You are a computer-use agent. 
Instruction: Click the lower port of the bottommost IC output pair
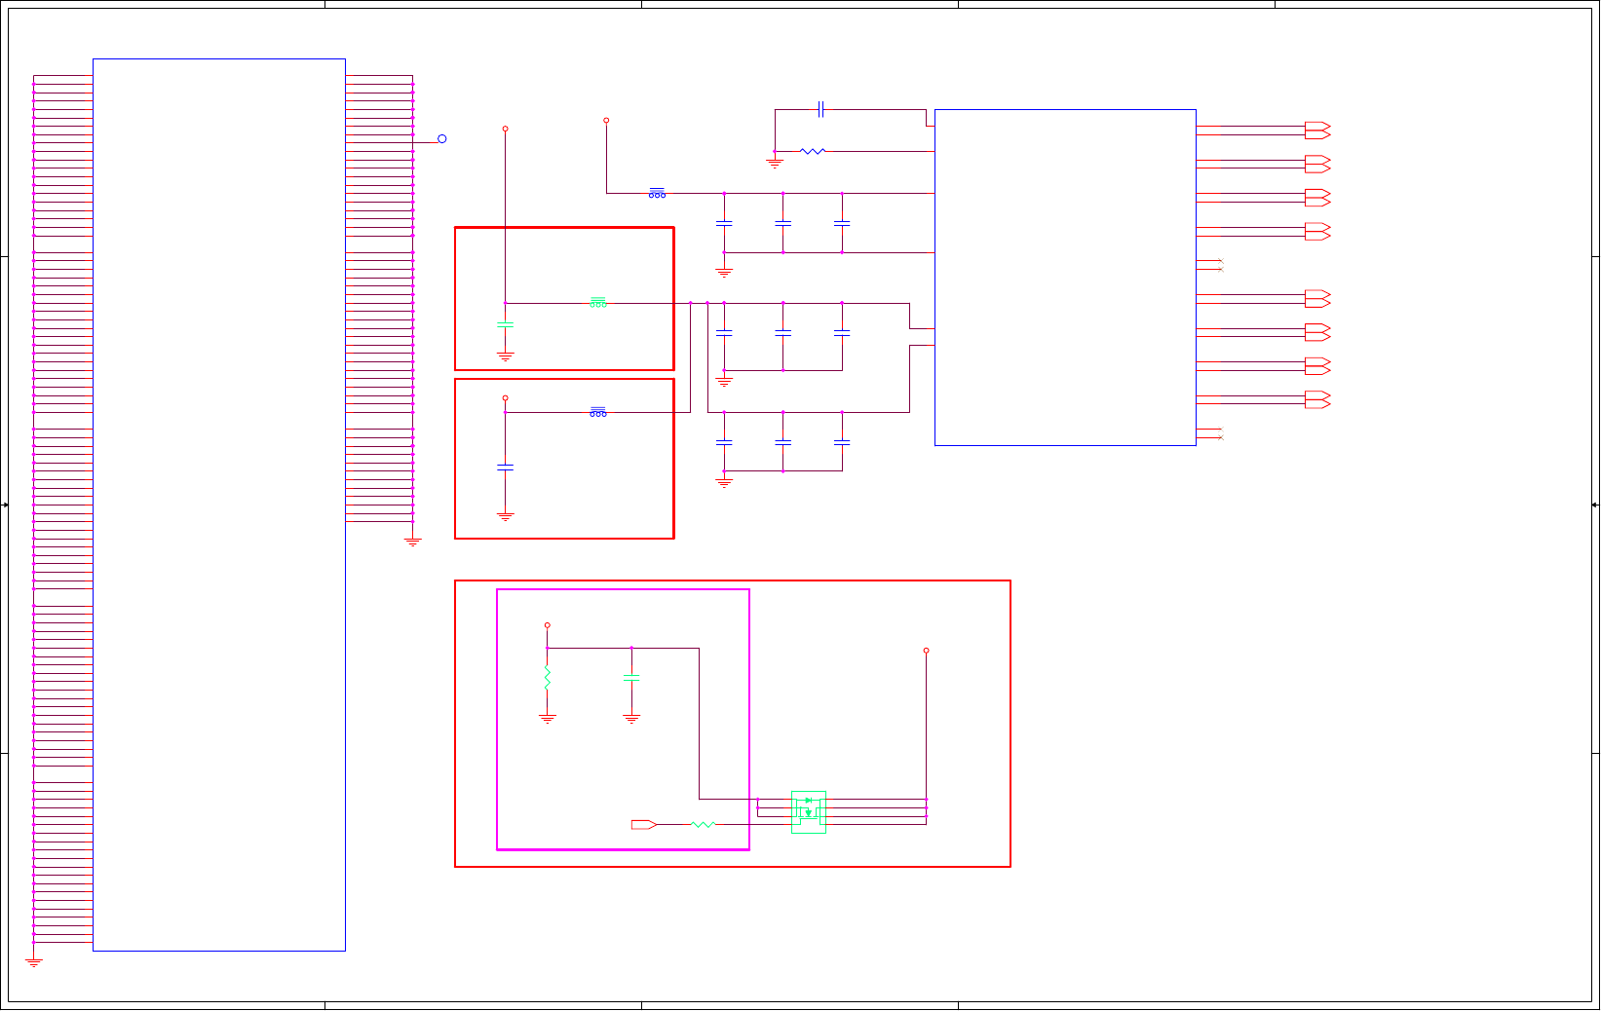pos(1317,404)
